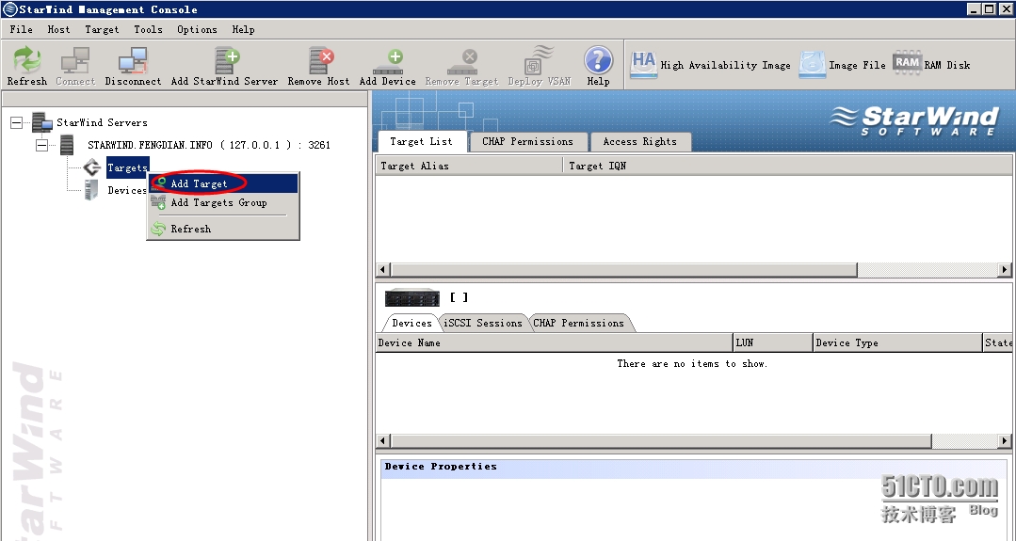Sort by Target Alias column header

pos(469,166)
